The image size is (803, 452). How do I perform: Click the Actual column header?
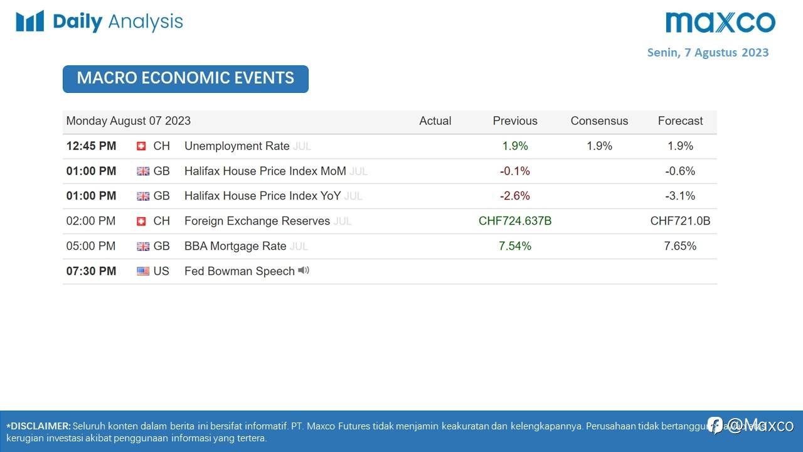(x=435, y=121)
